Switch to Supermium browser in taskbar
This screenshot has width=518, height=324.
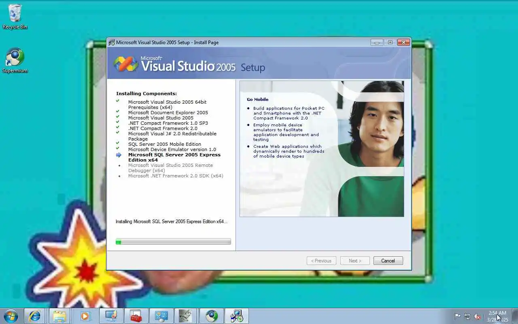coord(211,316)
